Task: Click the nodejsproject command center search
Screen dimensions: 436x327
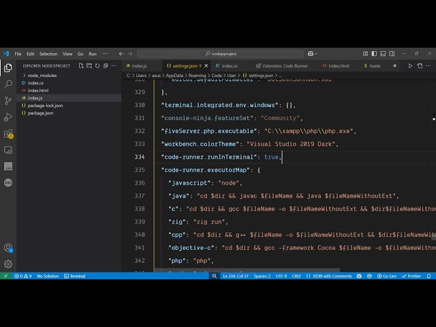Action: point(221,54)
